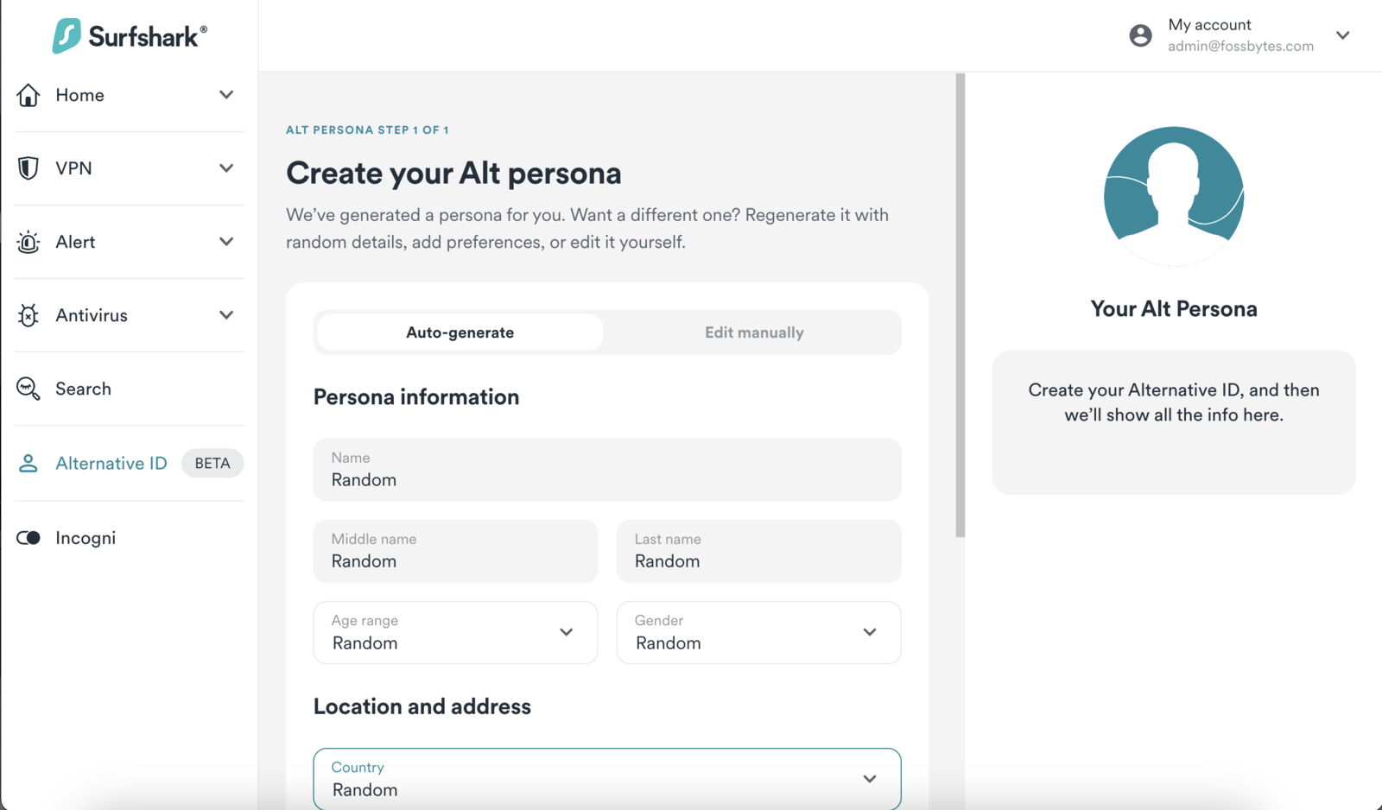Expand the Home sidebar section
The image size is (1382, 810).
point(226,95)
